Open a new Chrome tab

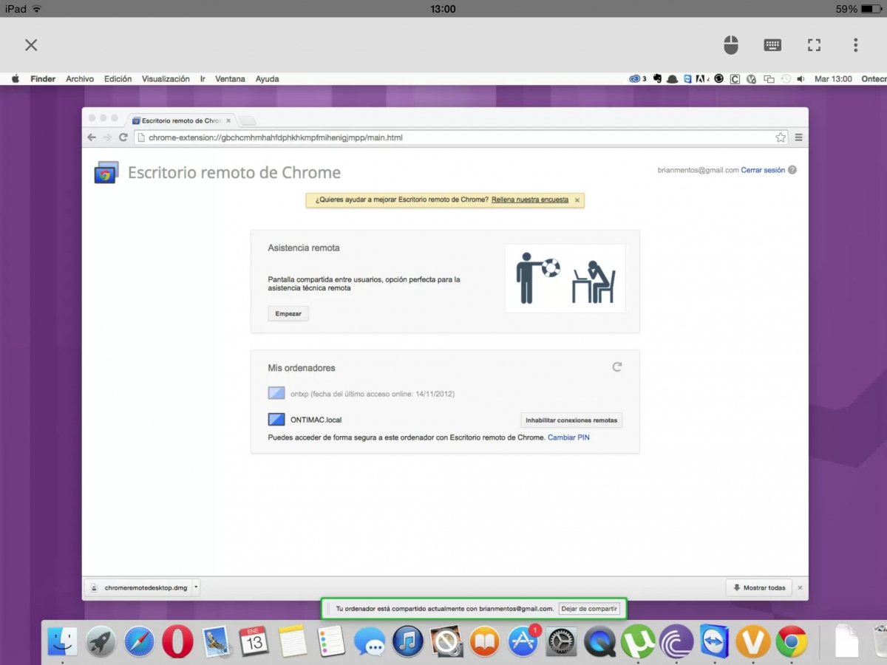click(x=248, y=120)
